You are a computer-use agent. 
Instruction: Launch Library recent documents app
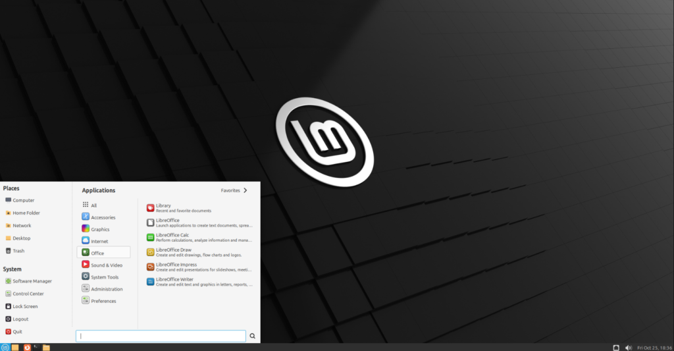(x=199, y=208)
